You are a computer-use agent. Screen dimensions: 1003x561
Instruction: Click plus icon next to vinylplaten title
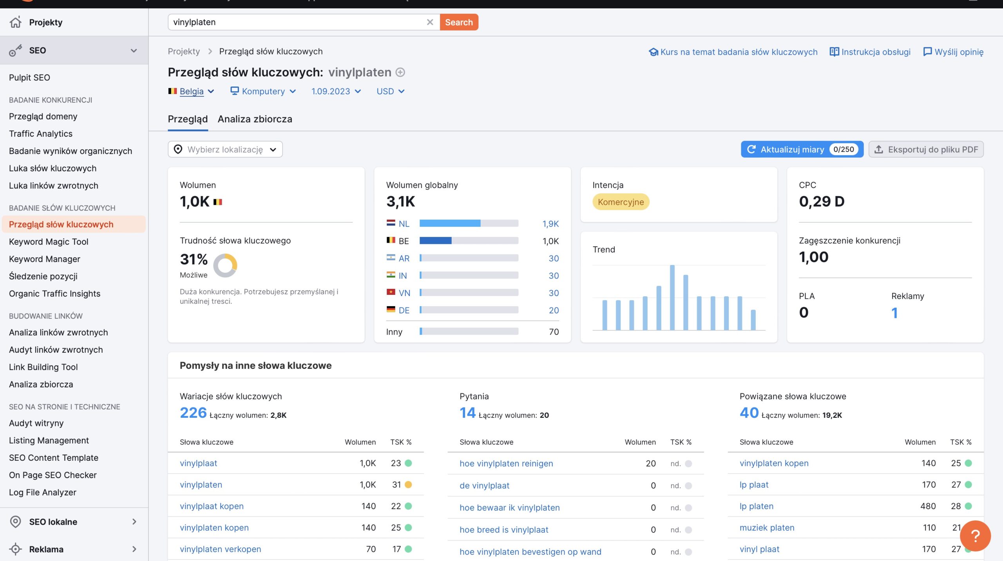[400, 72]
